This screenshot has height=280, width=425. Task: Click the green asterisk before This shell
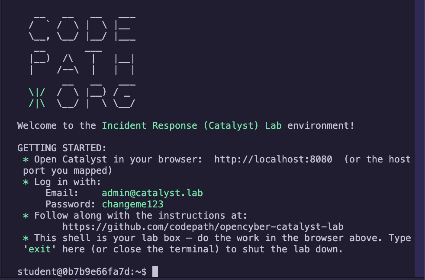pyautogui.click(x=26, y=239)
